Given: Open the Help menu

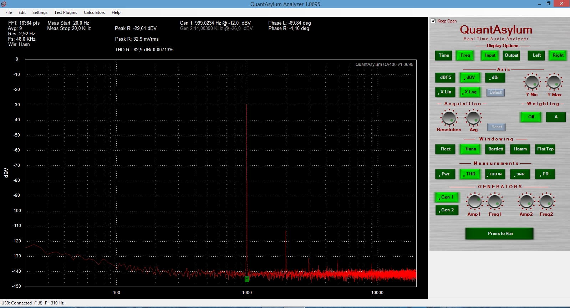Looking at the screenshot, I should tap(116, 12).
